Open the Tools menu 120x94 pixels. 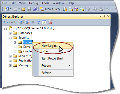click(x=45, y=3)
